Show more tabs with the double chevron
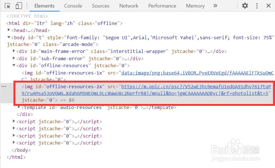This screenshot has width=275, height=168. click(215, 6)
